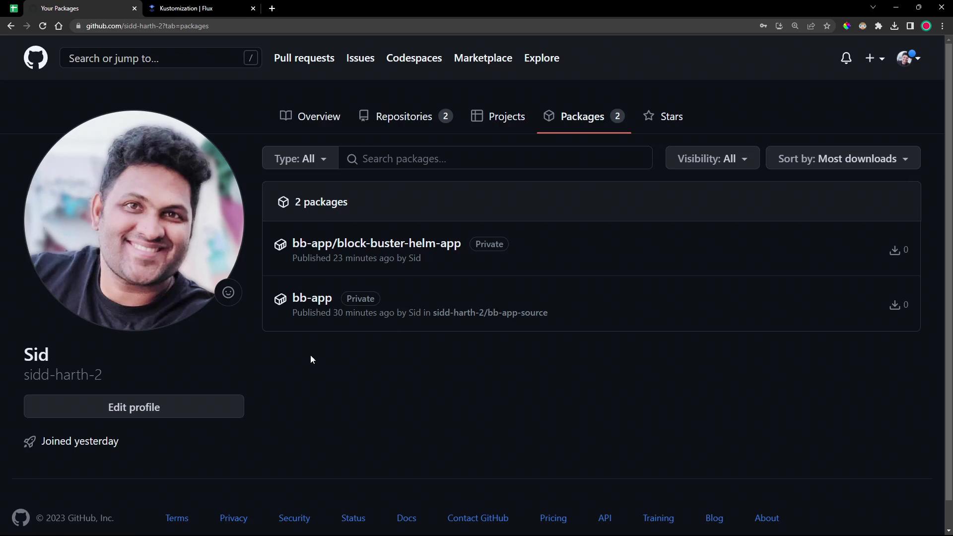Open the browser zoom magnifier icon
The height and width of the screenshot is (536, 953).
click(x=795, y=26)
